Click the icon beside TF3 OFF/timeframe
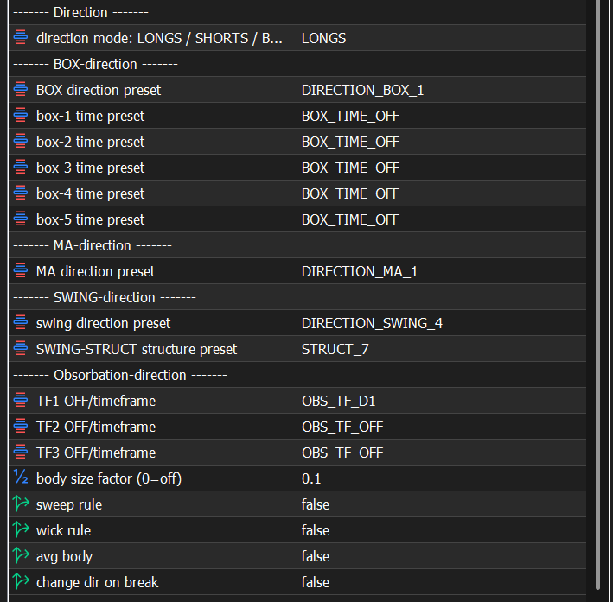Viewport: 613px width, 602px height. tap(21, 452)
